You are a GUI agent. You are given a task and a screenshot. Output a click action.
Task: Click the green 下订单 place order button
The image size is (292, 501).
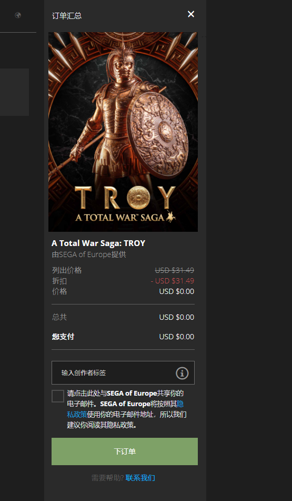(x=125, y=451)
